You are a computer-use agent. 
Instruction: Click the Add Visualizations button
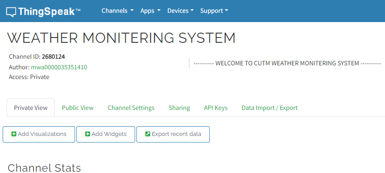tap(39, 134)
